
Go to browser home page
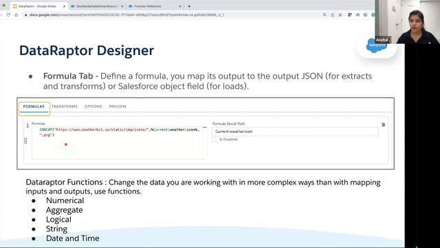[x=16, y=14]
